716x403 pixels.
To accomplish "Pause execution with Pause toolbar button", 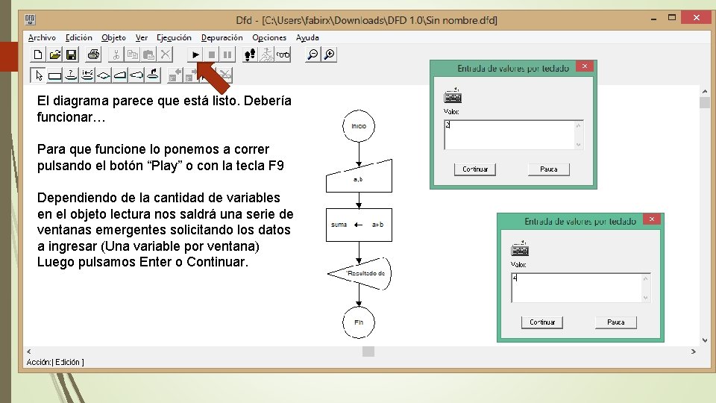I will coord(227,54).
